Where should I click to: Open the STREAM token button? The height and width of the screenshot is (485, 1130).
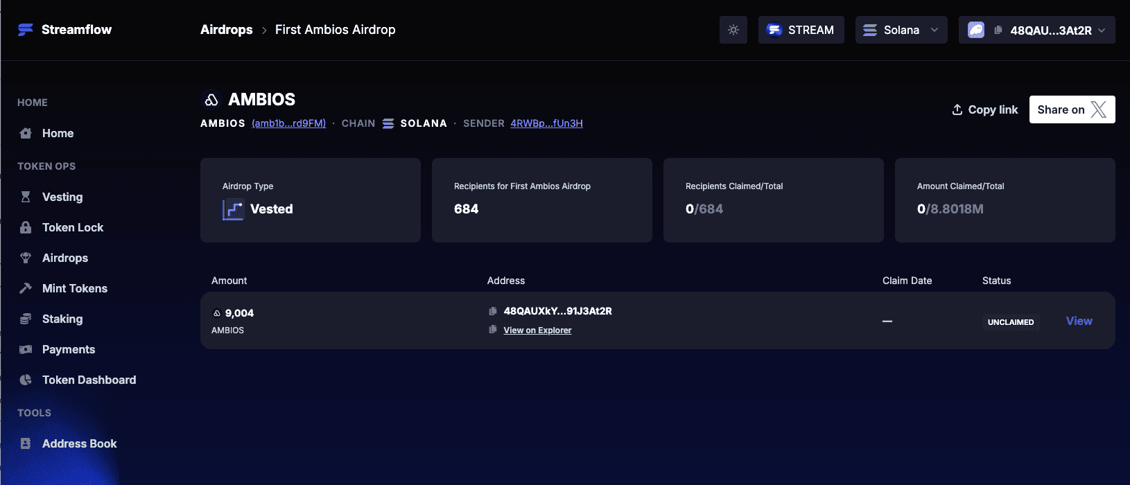pos(801,30)
